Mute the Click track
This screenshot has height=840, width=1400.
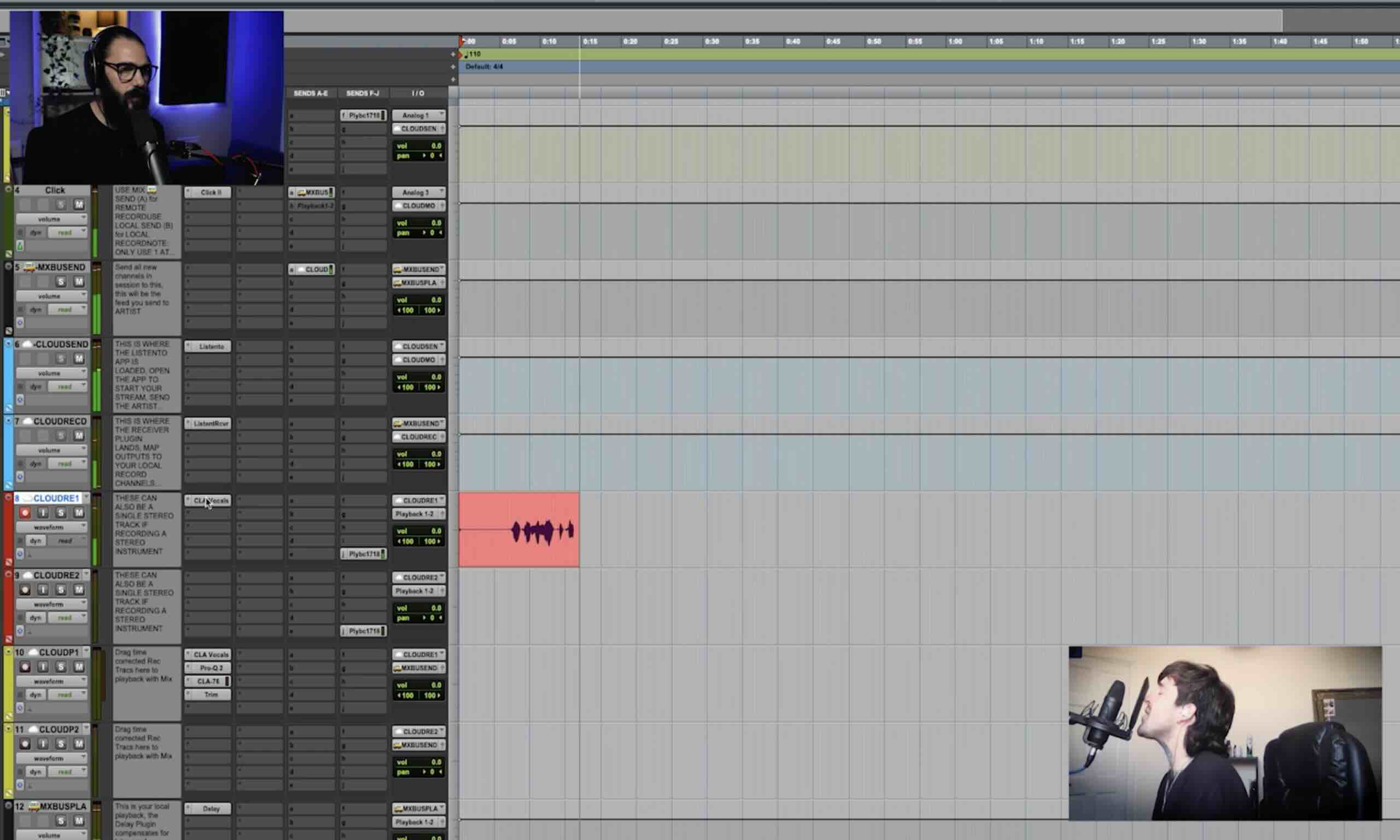coord(79,205)
